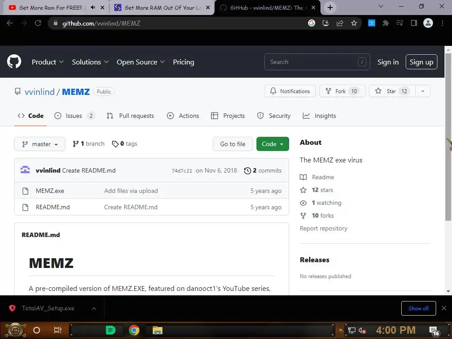Expand the Solutions menu

[x=90, y=62]
